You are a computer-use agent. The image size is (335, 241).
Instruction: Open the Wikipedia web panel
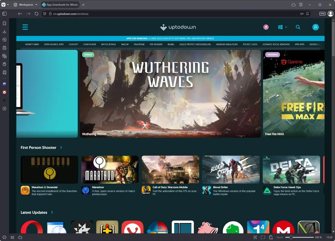click(4, 100)
